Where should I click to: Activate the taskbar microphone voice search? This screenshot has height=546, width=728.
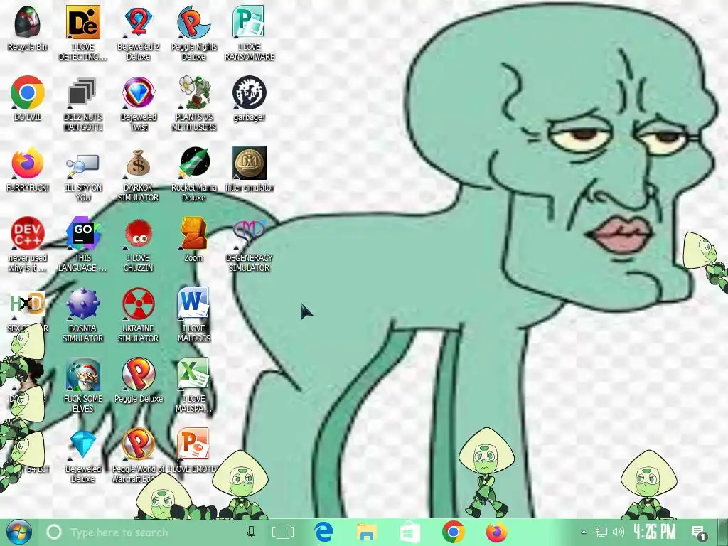(251, 532)
